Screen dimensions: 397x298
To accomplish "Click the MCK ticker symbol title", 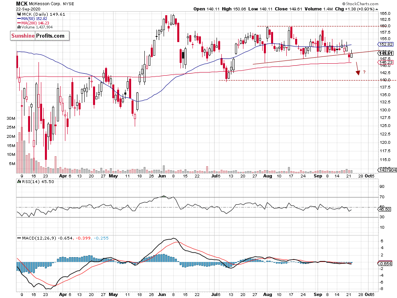I will pyautogui.click(x=22, y=4).
